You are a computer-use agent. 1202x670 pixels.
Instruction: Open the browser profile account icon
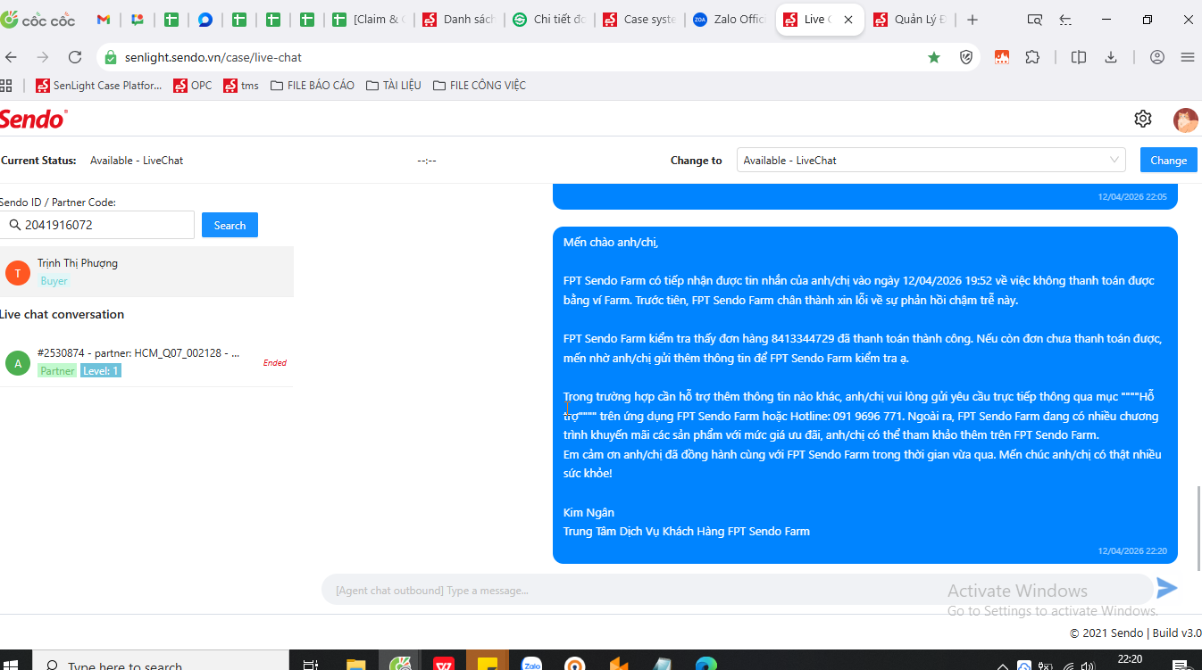(1157, 57)
